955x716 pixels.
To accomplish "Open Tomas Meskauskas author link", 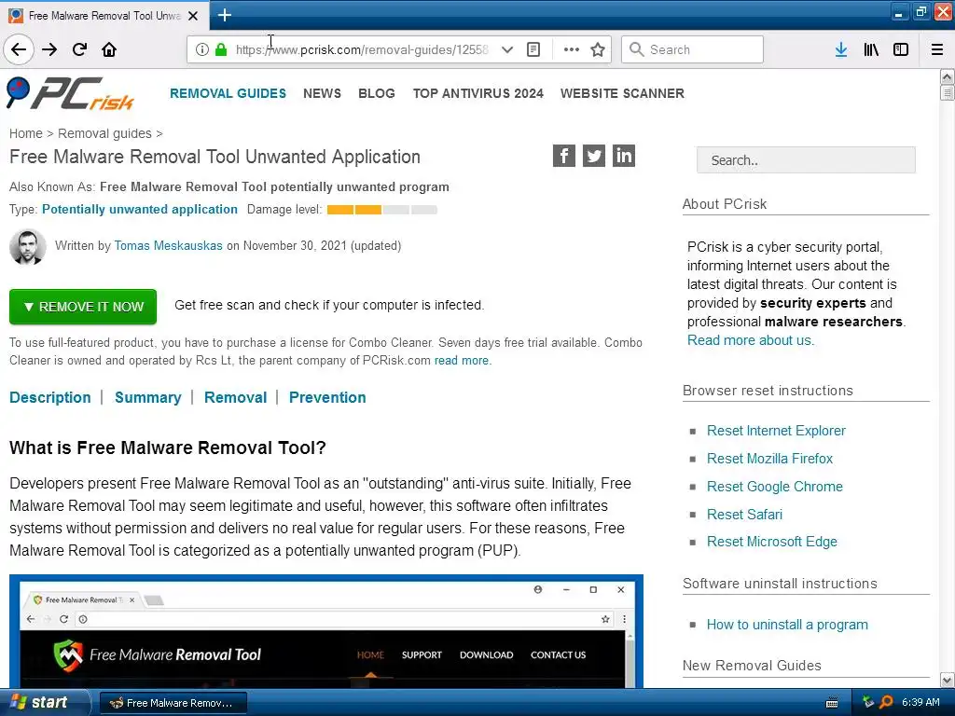I will (168, 245).
